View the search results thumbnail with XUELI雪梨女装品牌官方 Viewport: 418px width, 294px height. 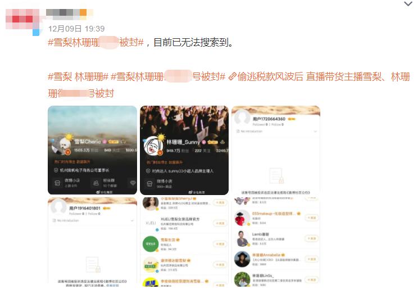[x=184, y=242]
